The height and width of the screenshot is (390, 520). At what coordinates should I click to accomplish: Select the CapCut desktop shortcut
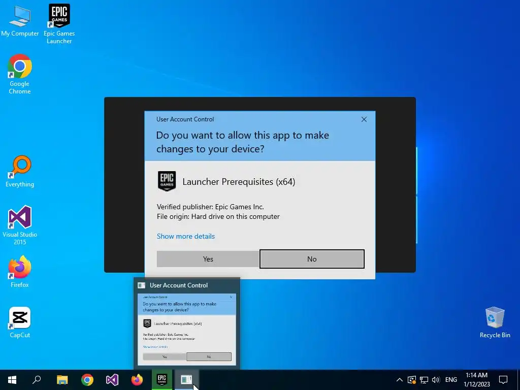click(20, 322)
